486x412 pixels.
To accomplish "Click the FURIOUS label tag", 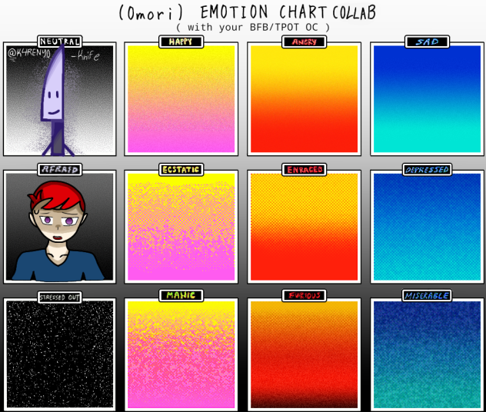I will click(304, 295).
